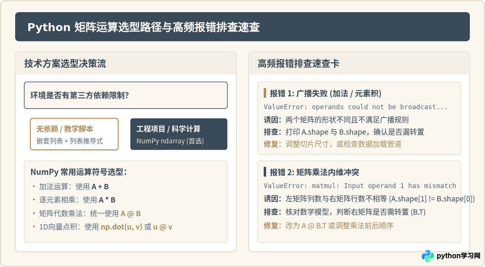Click the python学习网 watermark text
The height and width of the screenshot is (267, 485).
pos(458,256)
